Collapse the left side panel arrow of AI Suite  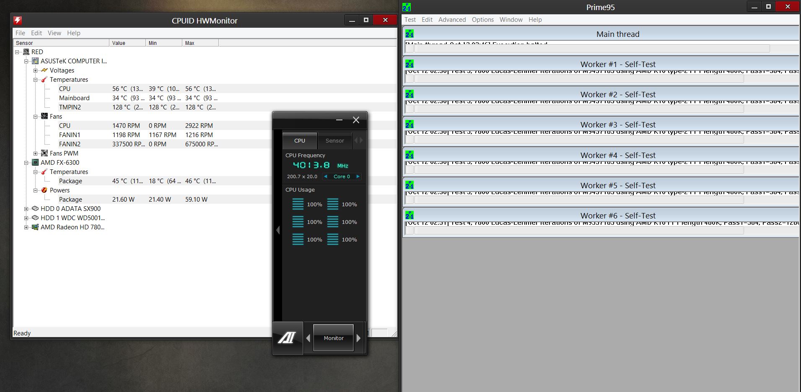[x=277, y=230]
